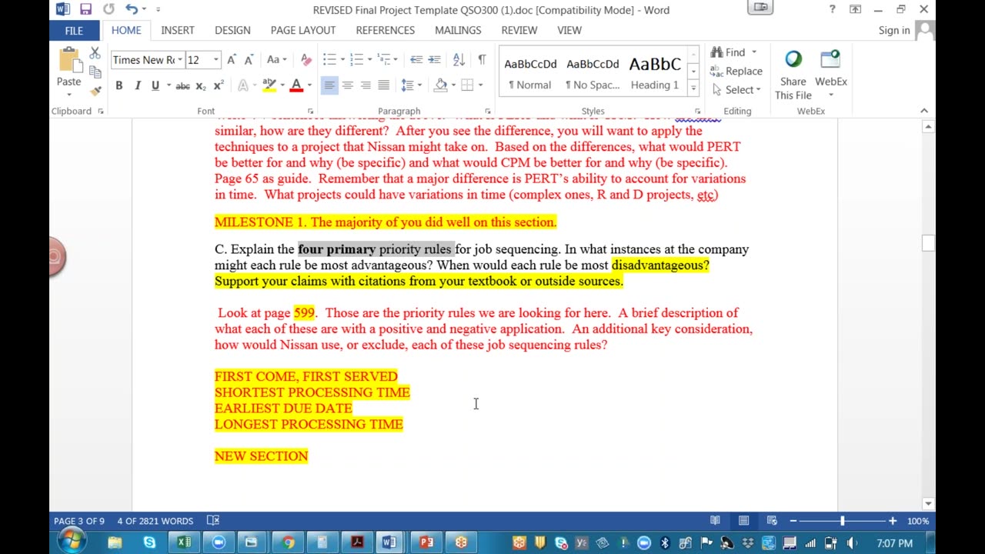Viewport: 985px width, 554px height.
Task: Click the Paste clipboard icon
Action: point(68,62)
